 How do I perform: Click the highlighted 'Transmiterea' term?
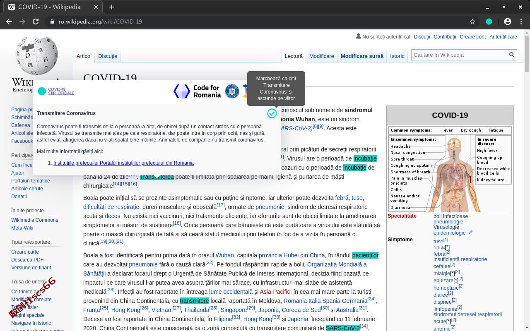coord(157,177)
